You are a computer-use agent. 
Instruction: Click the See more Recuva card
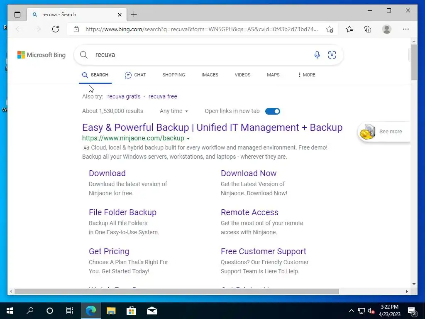(384, 132)
